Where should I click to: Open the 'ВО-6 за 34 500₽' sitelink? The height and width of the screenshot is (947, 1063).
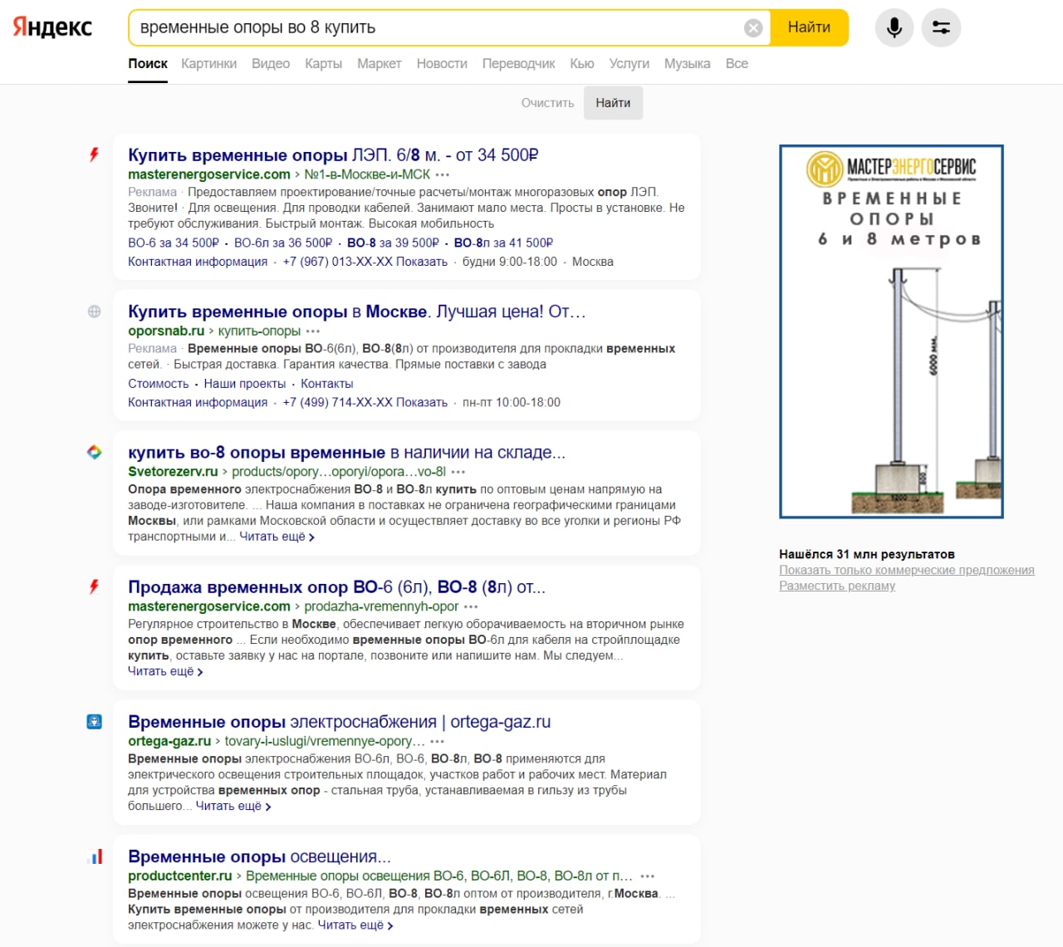point(174,243)
